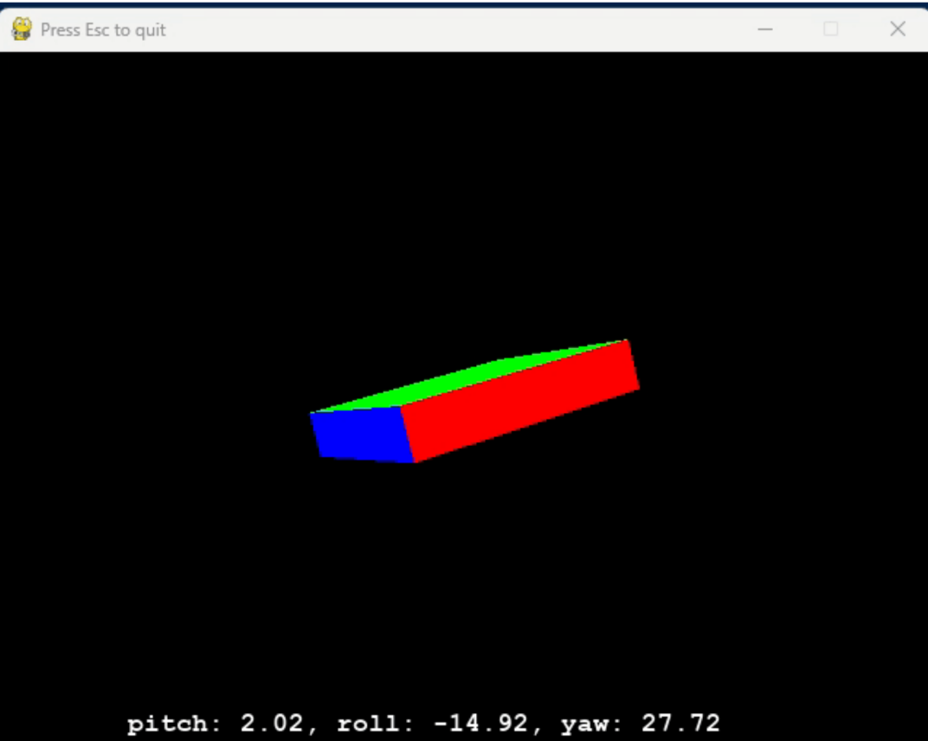Click the pygame snake icon in title bar
Screen dimensions: 928x741
click(x=22, y=29)
